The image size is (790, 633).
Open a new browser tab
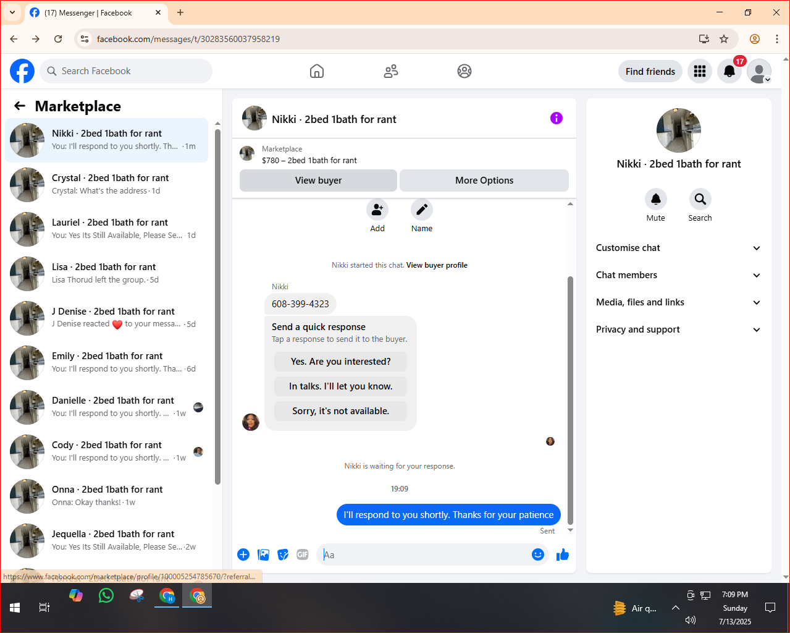(180, 12)
